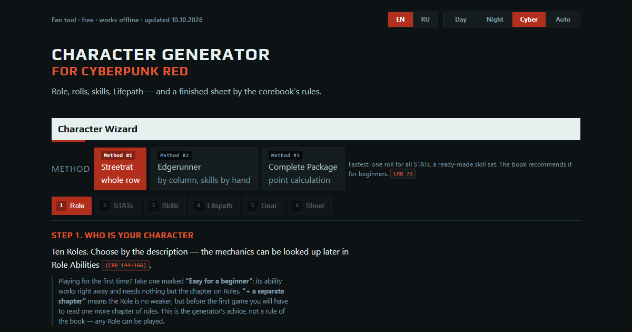Click the 'Easy for a beginner' text
Image resolution: width=632 pixels, height=332 pixels.
pyautogui.click(x=220, y=281)
